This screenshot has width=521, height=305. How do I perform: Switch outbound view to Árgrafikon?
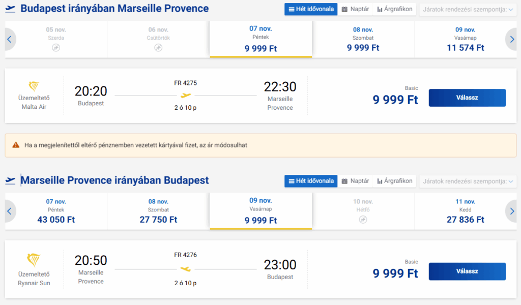(395, 9)
